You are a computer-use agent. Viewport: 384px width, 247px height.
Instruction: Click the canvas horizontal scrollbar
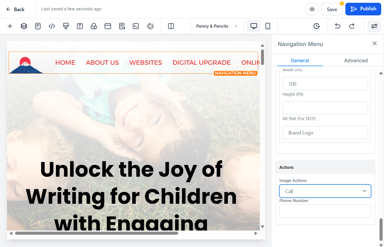pyautogui.click(x=96, y=233)
